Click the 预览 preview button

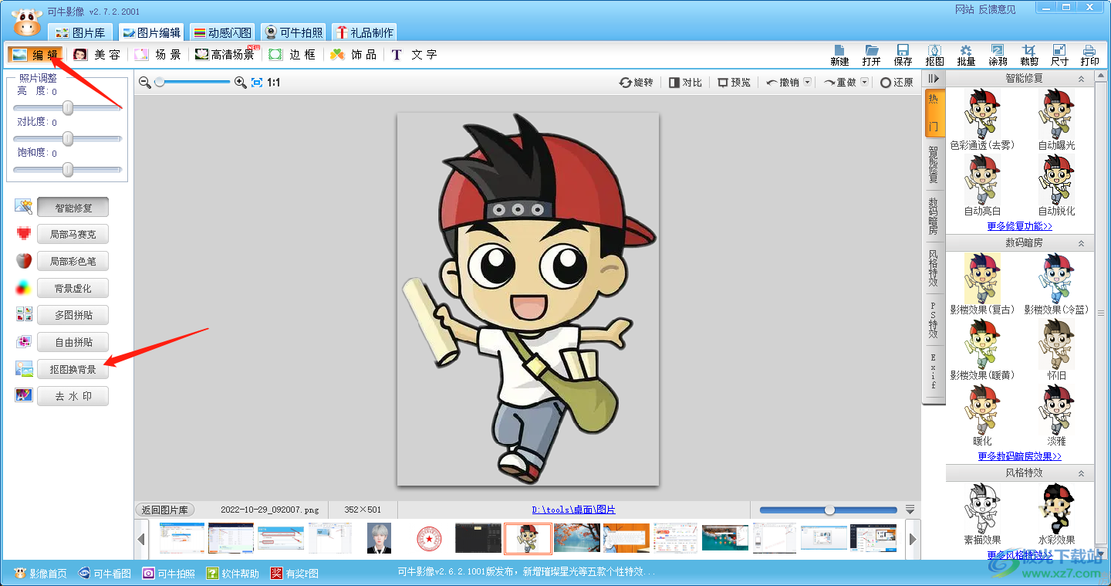click(x=734, y=82)
